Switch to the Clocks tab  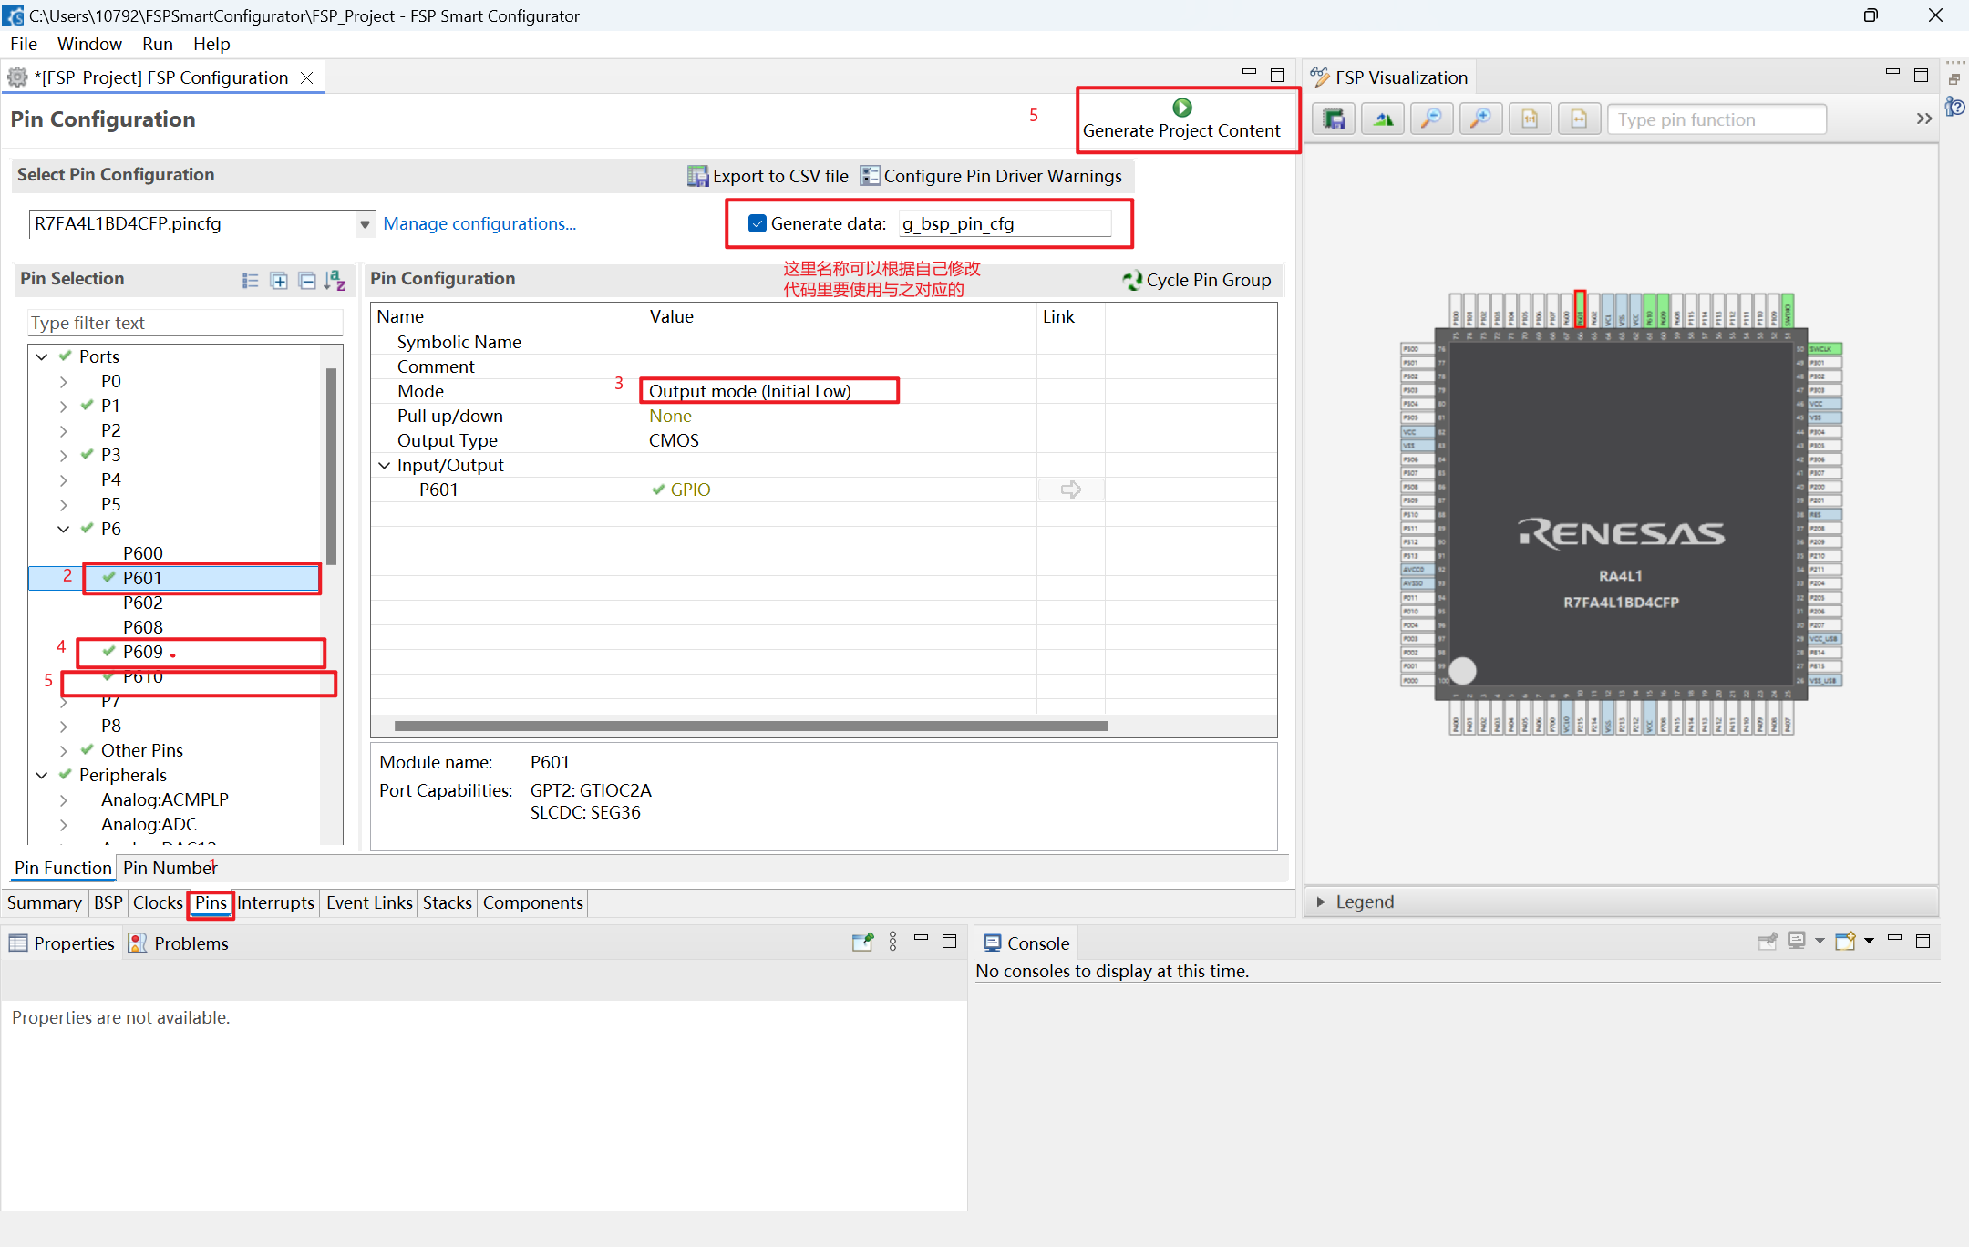tap(158, 902)
